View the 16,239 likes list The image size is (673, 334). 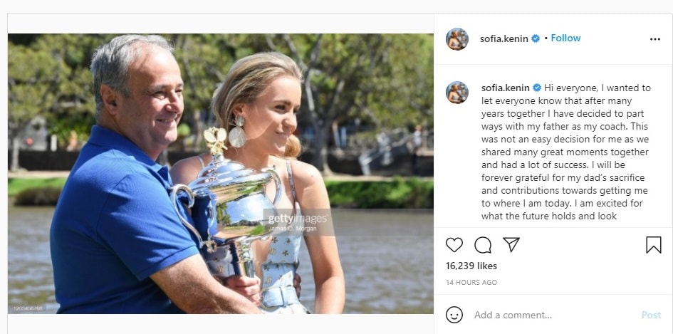click(x=471, y=266)
